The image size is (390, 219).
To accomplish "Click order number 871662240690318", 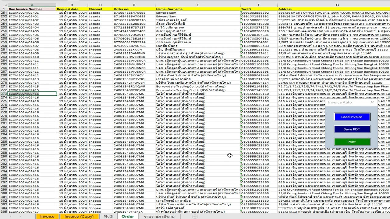I will click(134, 20).
